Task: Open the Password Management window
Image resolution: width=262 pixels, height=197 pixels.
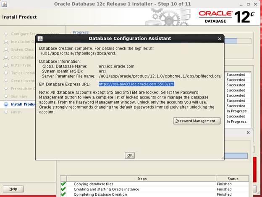Action: click(196, 121)
